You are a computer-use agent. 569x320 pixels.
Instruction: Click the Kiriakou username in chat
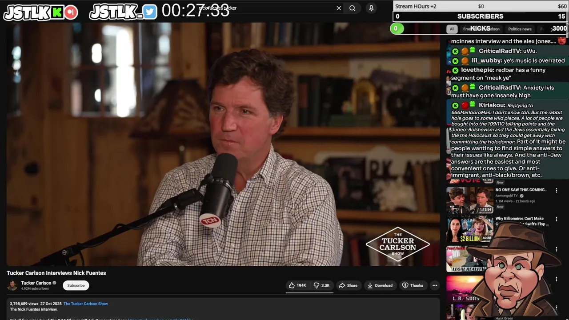(x=492, y=105)
